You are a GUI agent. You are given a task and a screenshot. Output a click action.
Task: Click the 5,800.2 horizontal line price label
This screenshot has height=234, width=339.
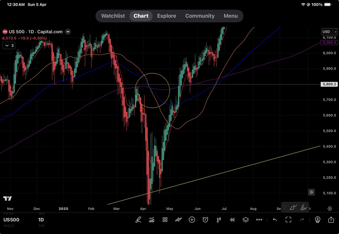329,84
